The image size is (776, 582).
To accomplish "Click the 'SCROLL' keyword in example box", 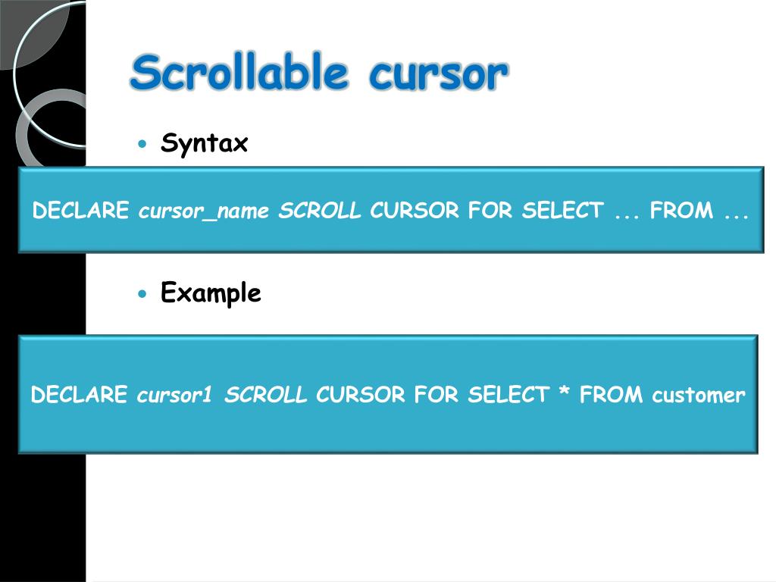I will pyautogui.click(x=266, y=395).
